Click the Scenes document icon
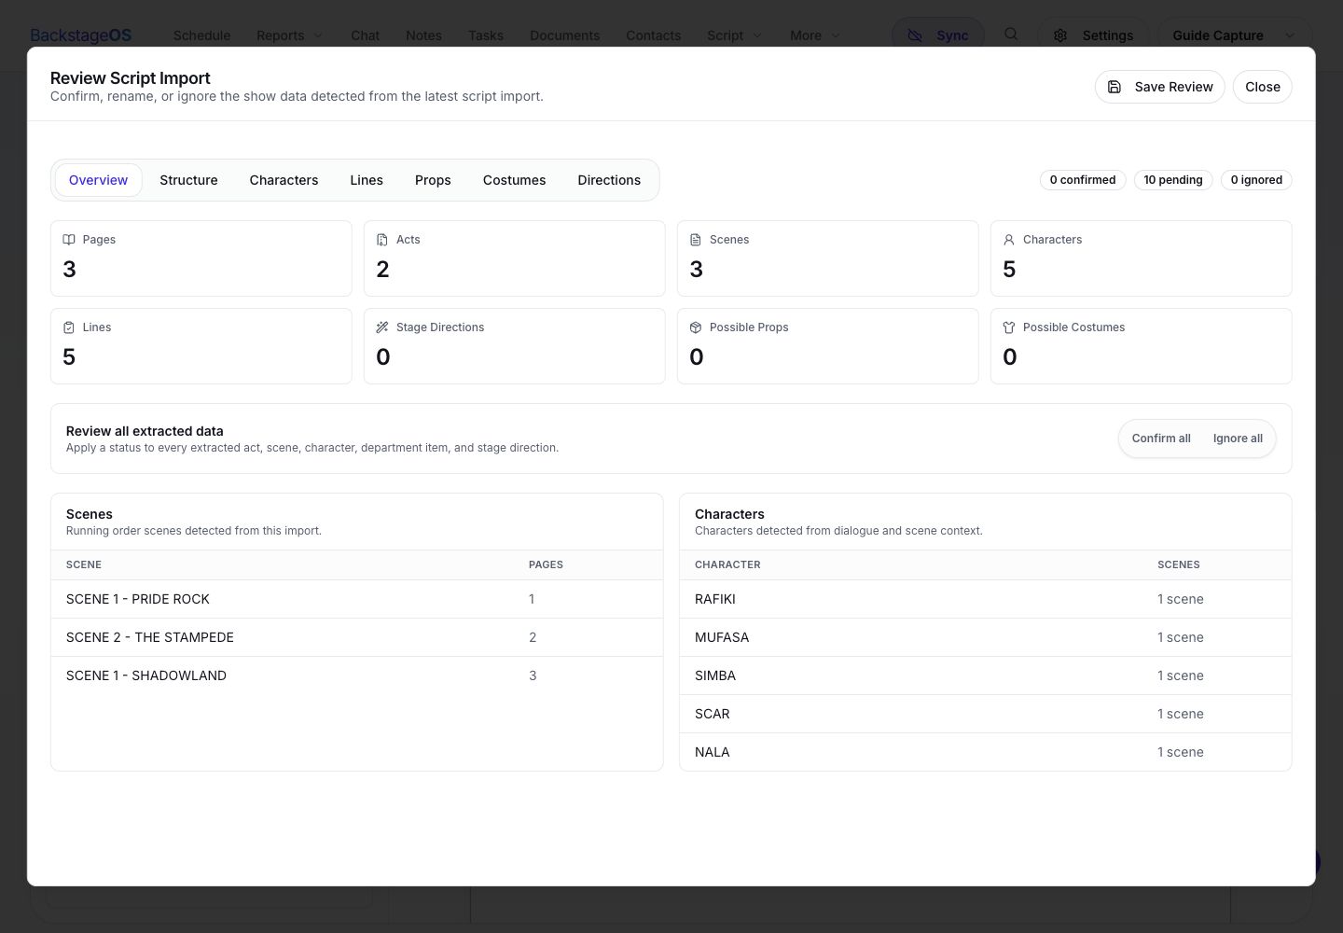This screenshot has height=933, width=1343. (x=696, y=240)
